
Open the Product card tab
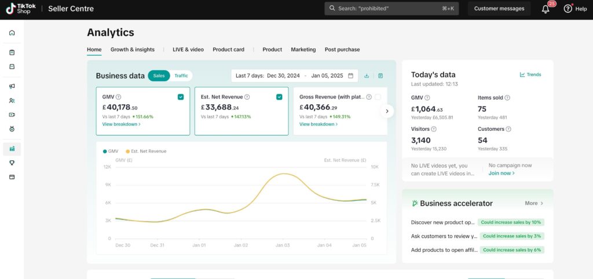[x=228, y=50]
